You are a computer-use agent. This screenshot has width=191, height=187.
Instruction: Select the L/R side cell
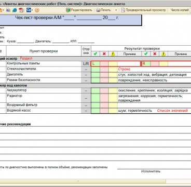point(86,64)
